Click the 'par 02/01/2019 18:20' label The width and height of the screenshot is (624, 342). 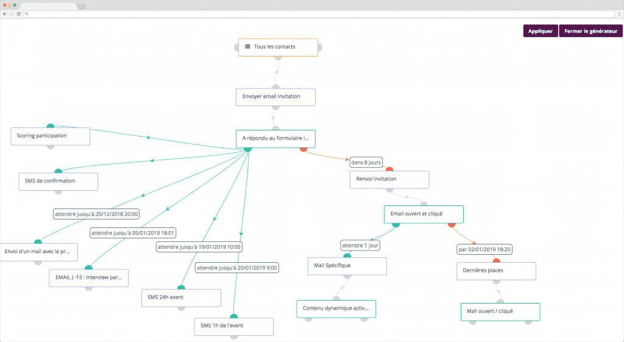tap(485, 249)
